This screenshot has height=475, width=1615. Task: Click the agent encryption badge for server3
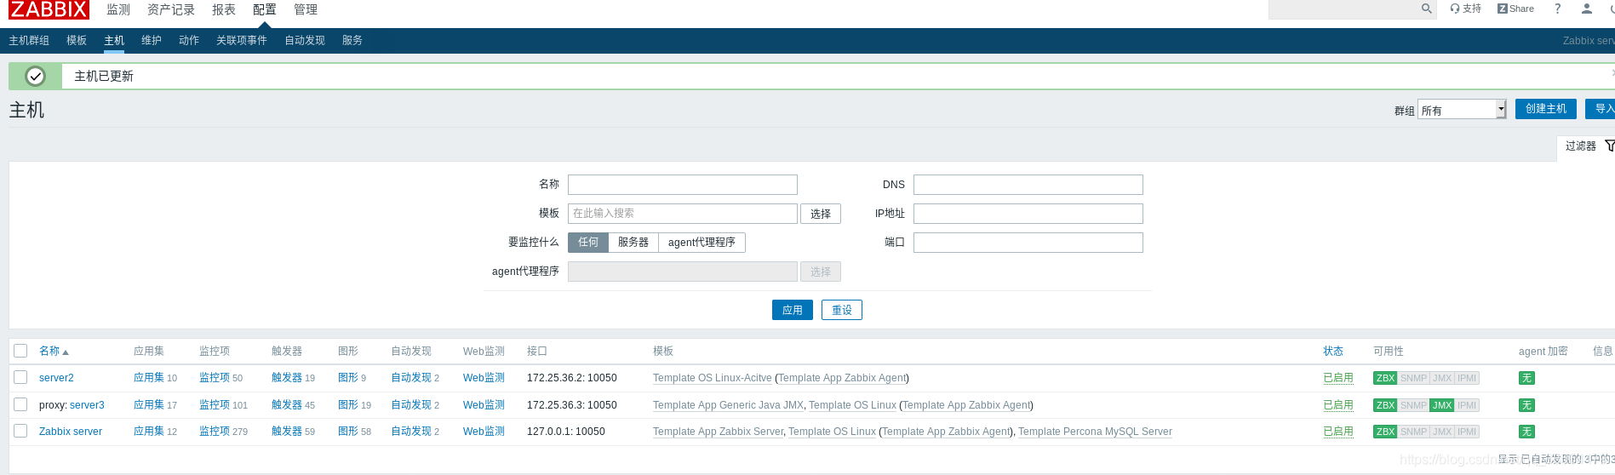click(x=1526, y=405)
